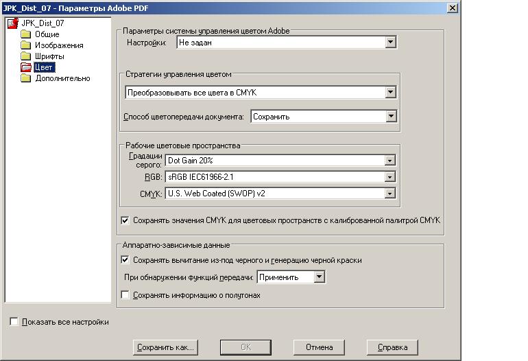Click the Преобразовывать все цвета в CMYK field
Image resolution: width=528 pixels, height=361 pixels.
pos(261,92)
